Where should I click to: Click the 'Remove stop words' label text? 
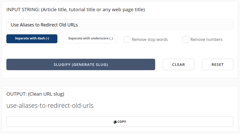point(150,40)
